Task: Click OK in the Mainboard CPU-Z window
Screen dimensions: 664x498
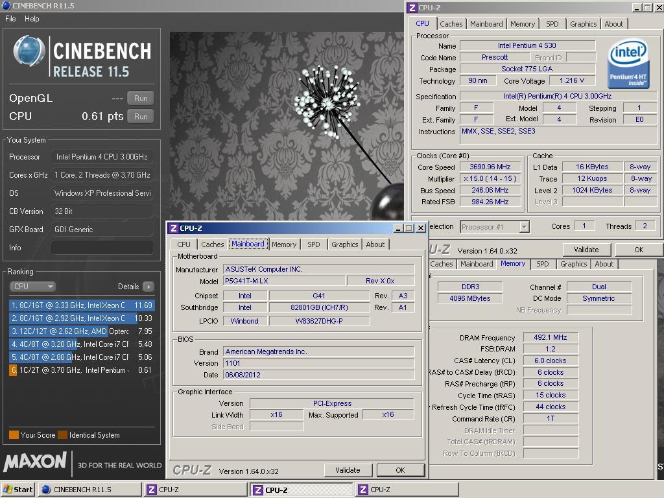Action: [x=400, y=470]
